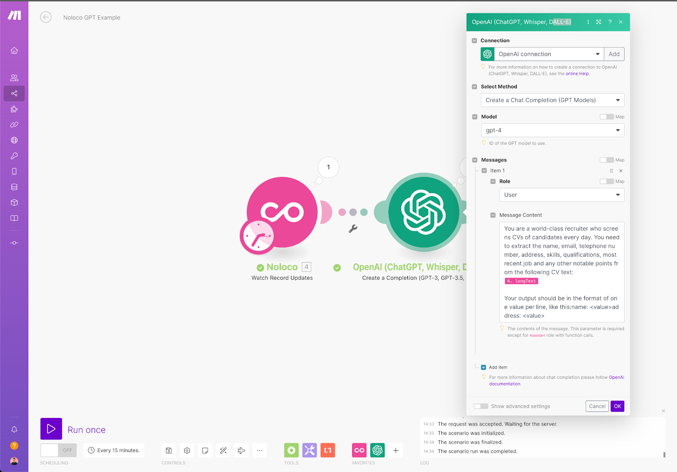Open the Data stores database icon
The width and height of the screenshot is (677, 472).
click(x=14, y=187)
